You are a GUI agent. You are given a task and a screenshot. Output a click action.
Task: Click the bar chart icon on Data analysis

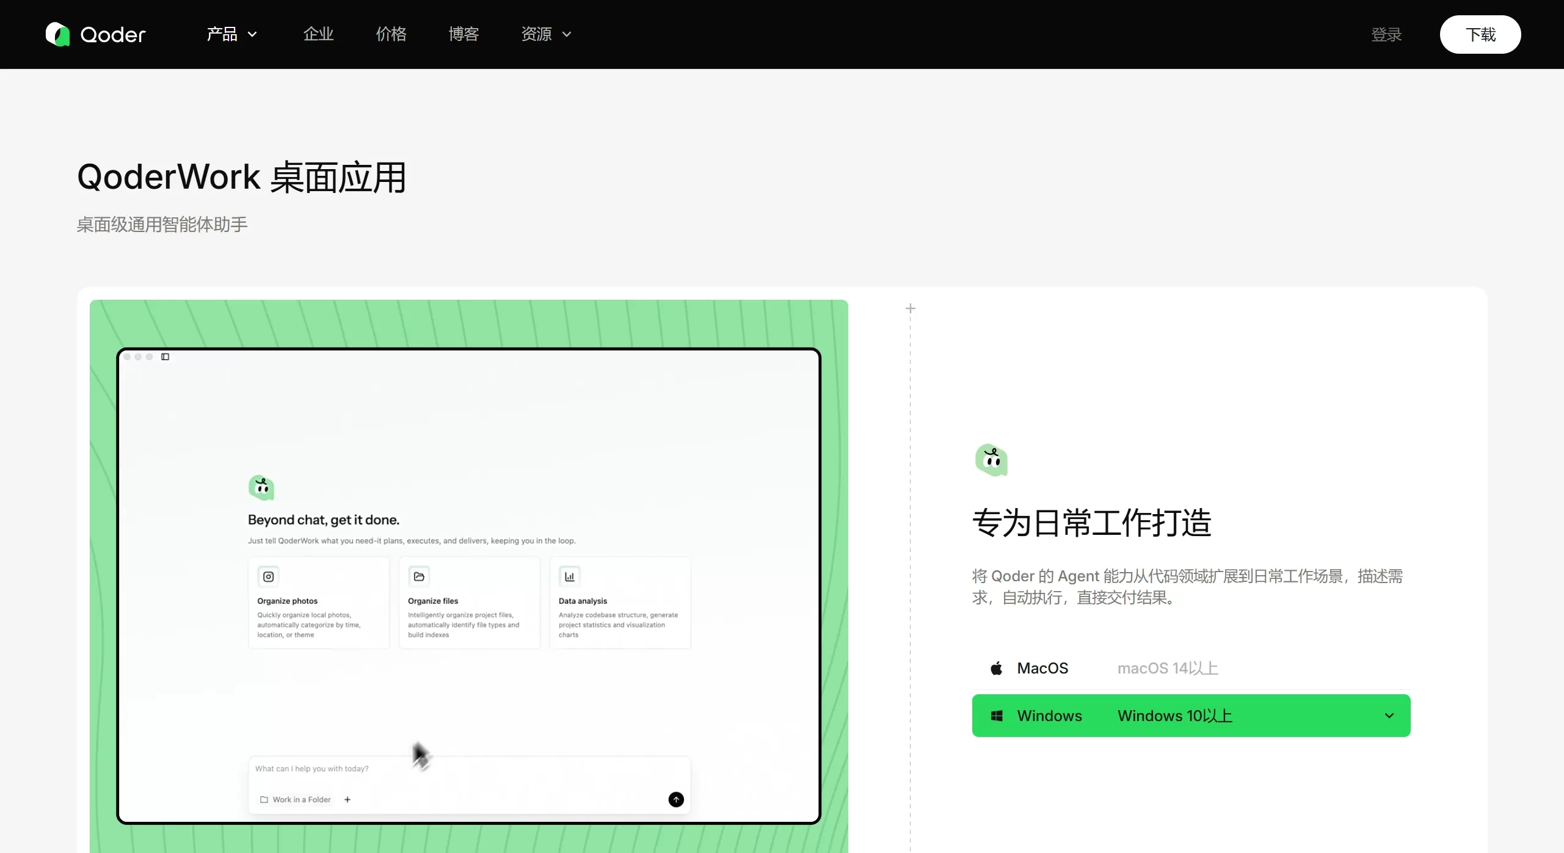pos(570,576)
